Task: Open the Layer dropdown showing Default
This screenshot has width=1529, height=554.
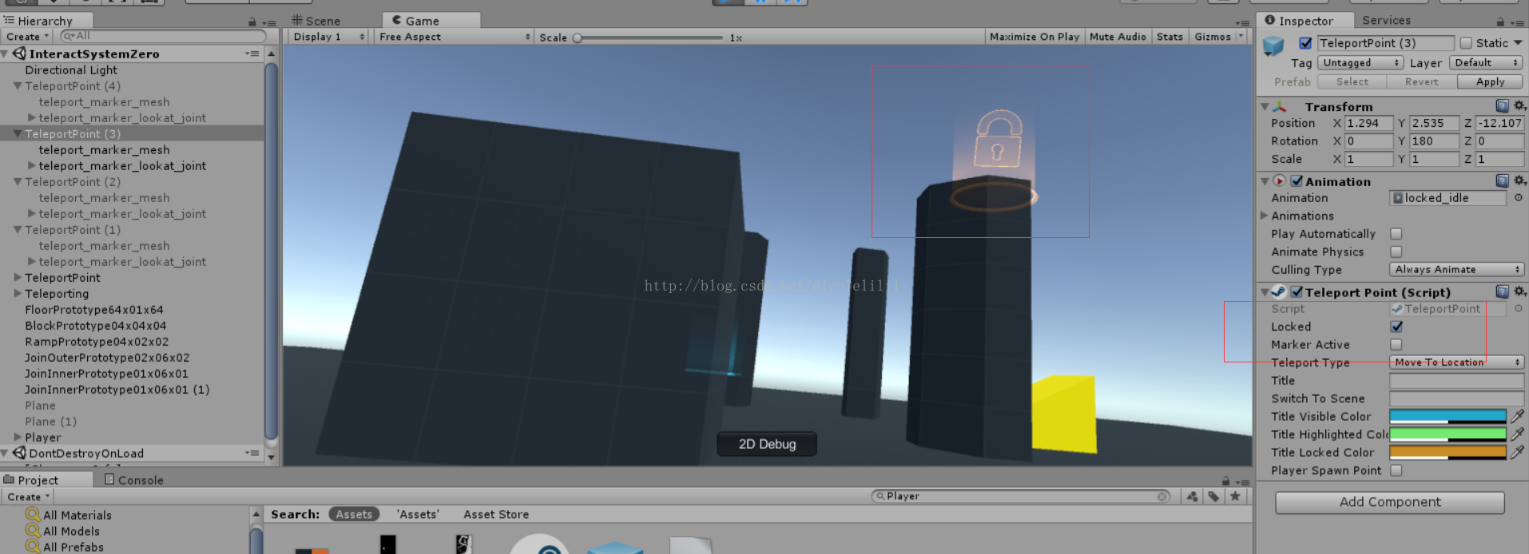Action: pos(1485,62)
